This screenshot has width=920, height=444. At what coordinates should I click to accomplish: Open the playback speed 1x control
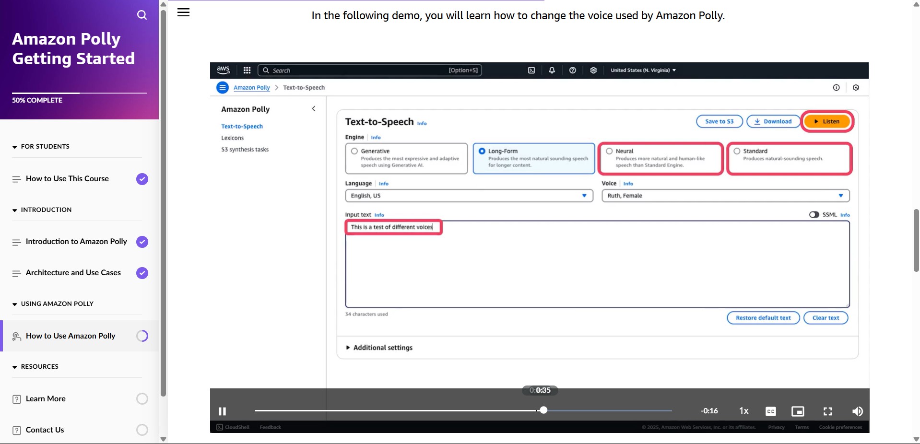coord(744,411)
